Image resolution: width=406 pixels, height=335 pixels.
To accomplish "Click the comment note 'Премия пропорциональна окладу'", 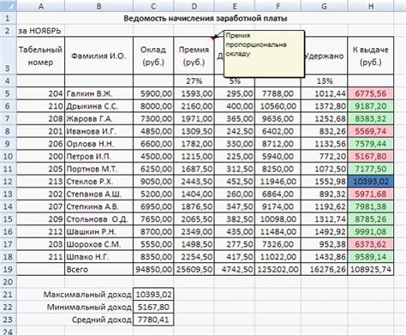I will click(x=264, y=54).
